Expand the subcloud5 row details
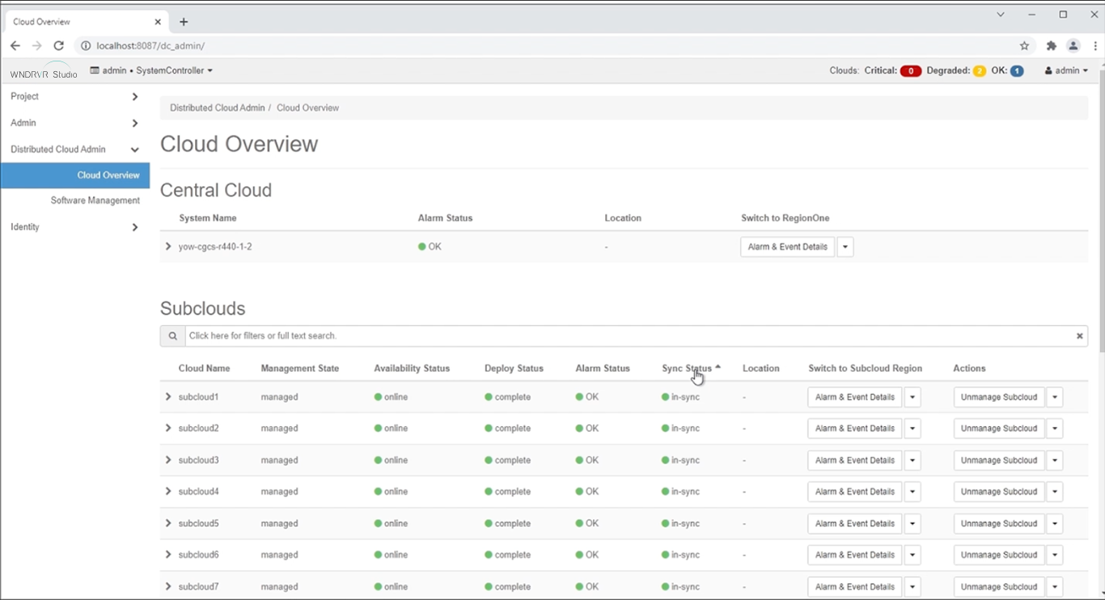Image resolution: width=1105 pixels, height=600 pixels. [x=168, y=523]
